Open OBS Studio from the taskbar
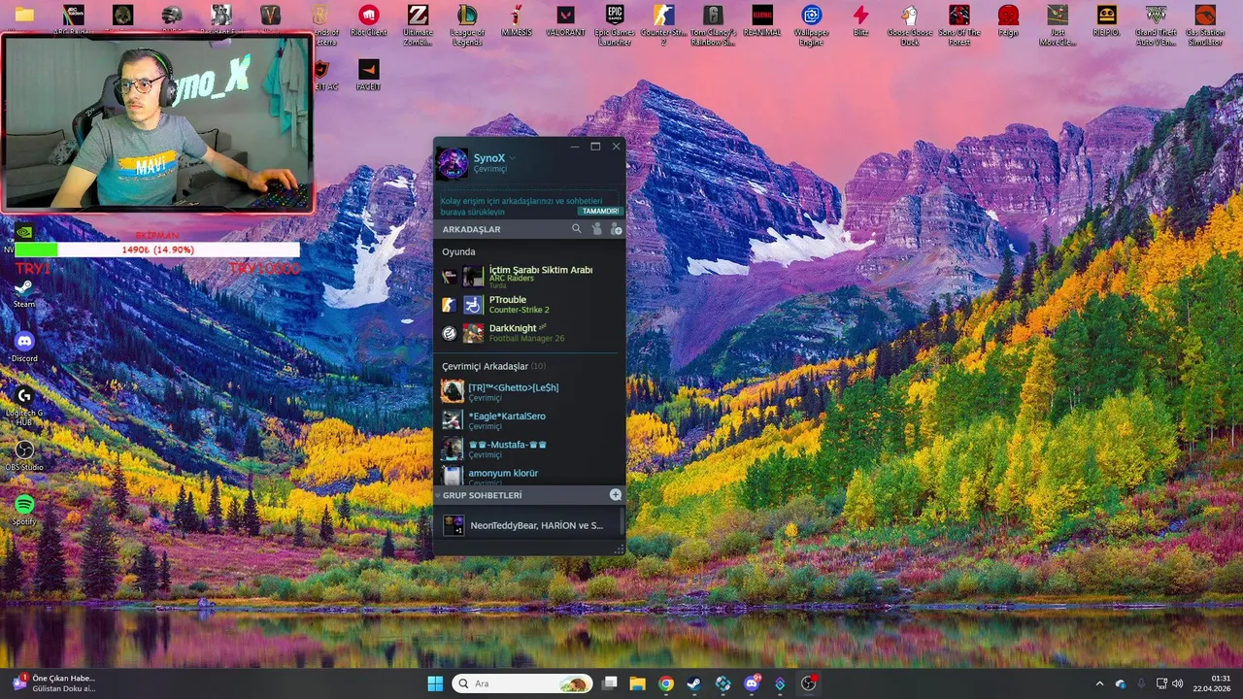Screen dimensions: 1243x699 808,683
